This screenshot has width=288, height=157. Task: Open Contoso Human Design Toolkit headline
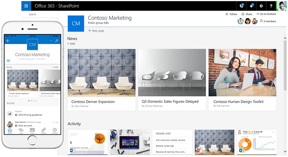pyautogui.click(x=238, y=101)
